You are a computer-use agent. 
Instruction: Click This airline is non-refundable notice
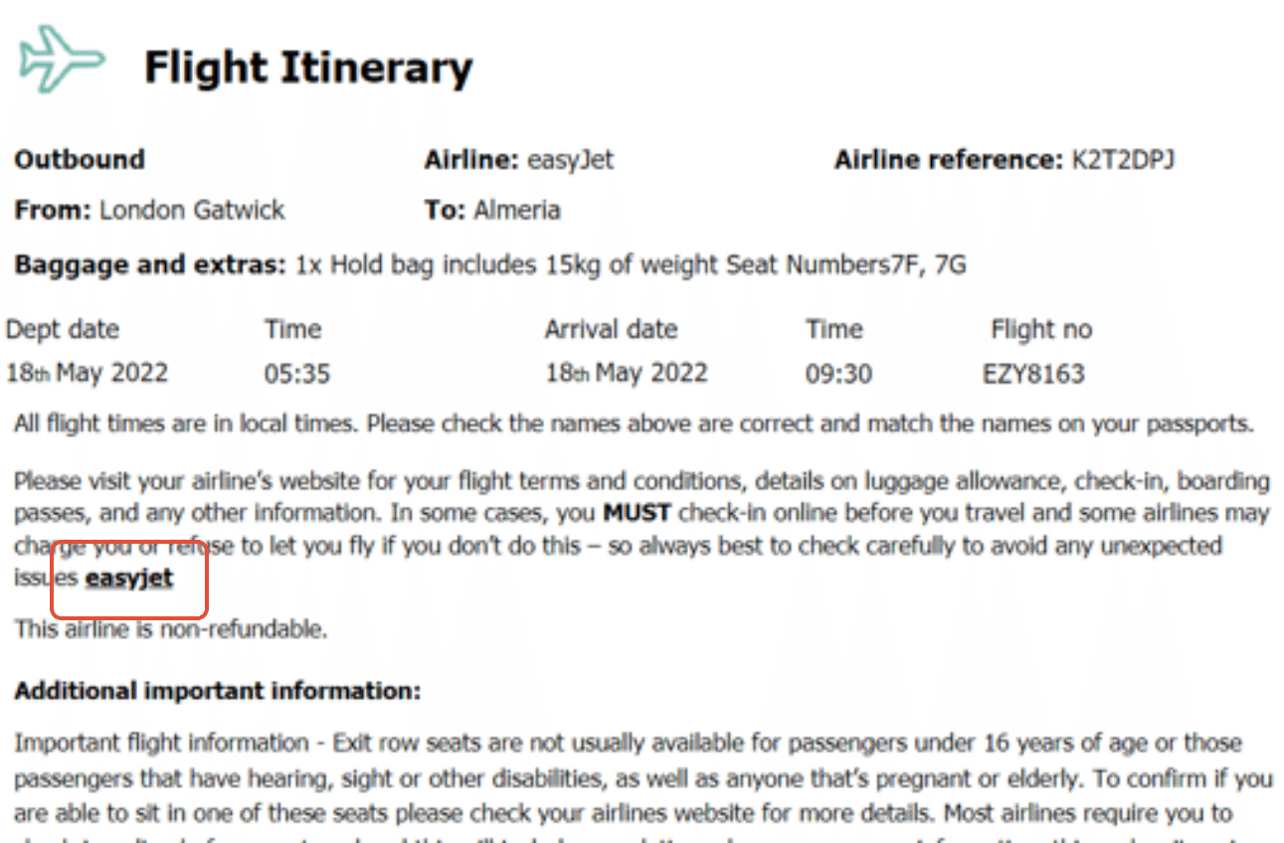[170, 629]
